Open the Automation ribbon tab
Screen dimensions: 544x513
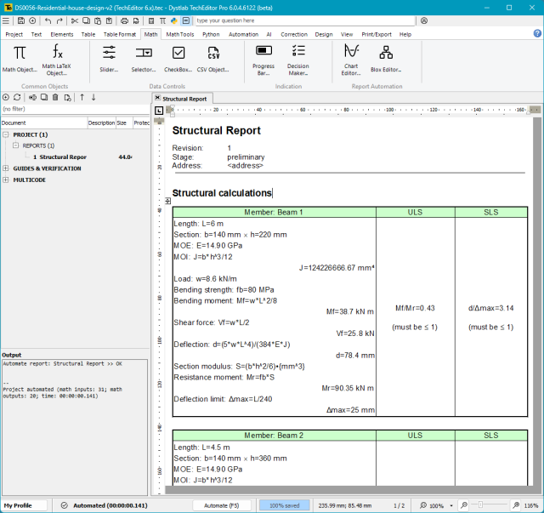pos(243,34)
